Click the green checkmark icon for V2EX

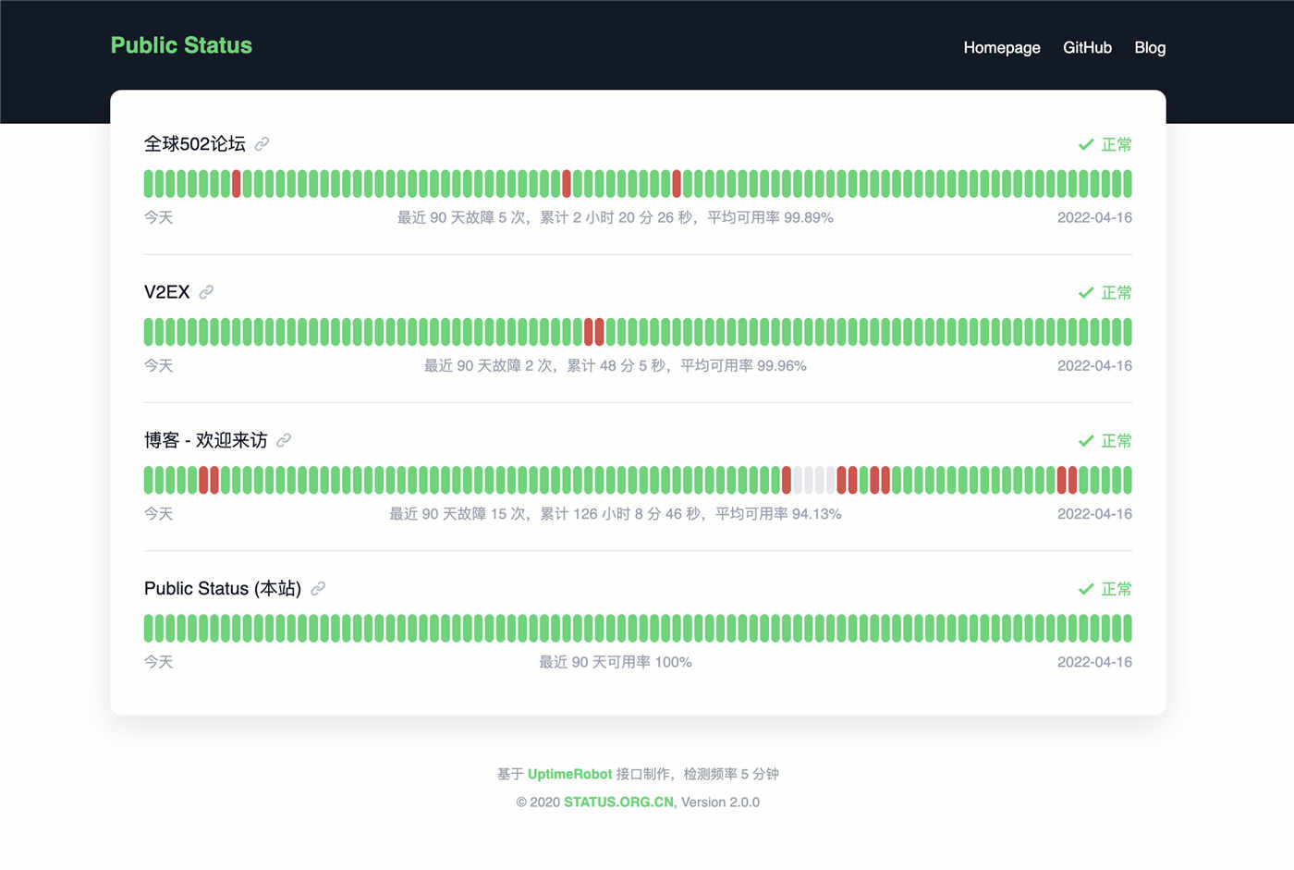tap(1085, 292)
